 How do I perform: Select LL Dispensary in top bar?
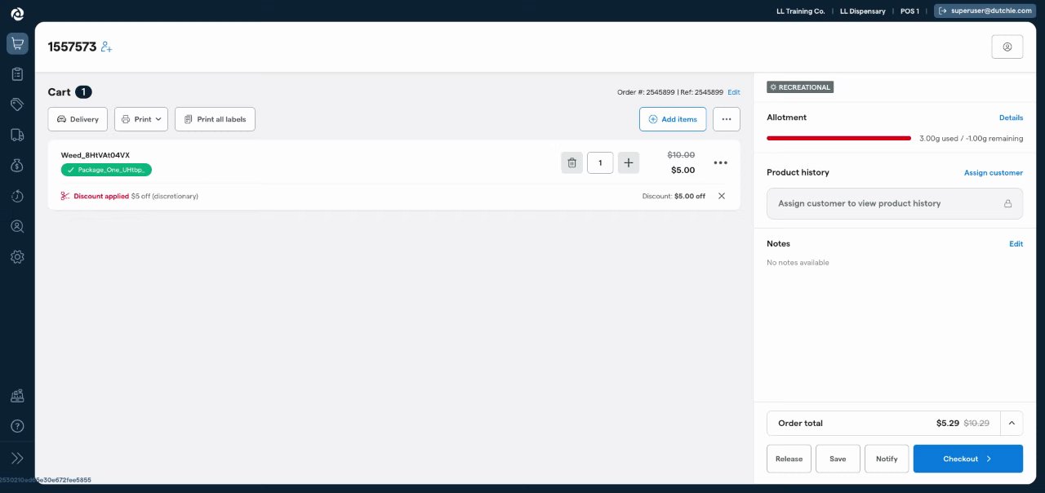click(862, 11)
